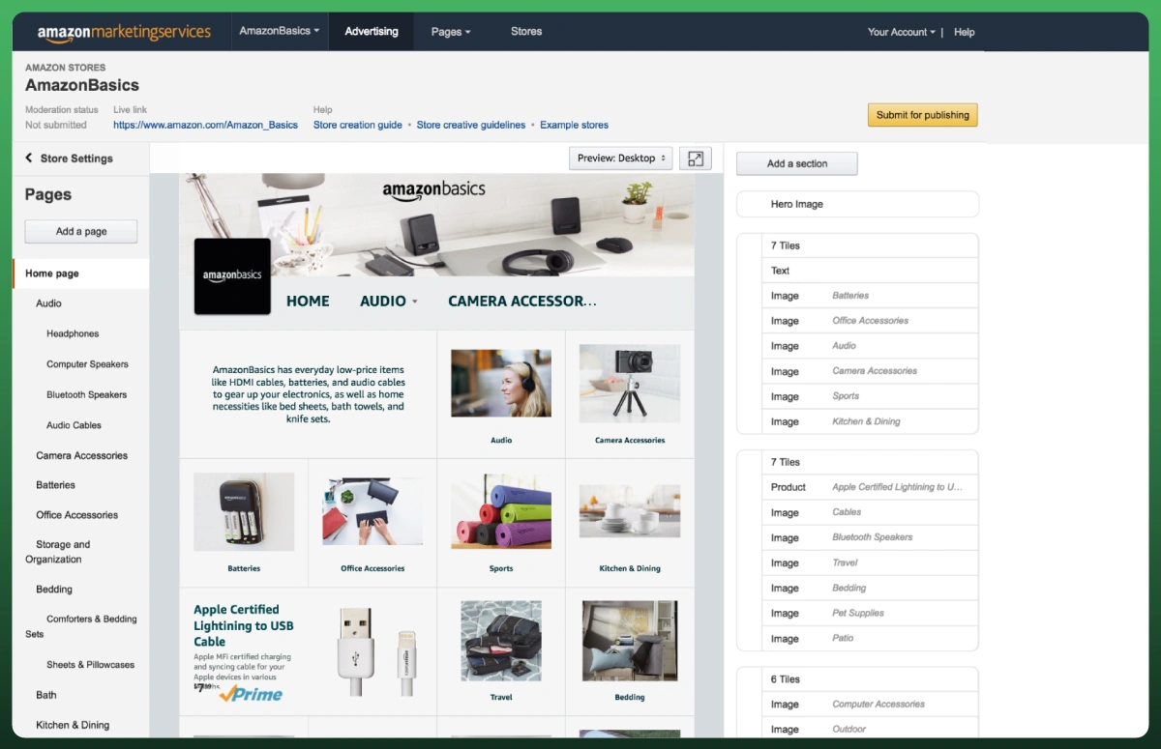1161x749 pixels.
Task: Select Comforters & Bedding Sets page
Action: pyautogui.click(x=81, y=626)
